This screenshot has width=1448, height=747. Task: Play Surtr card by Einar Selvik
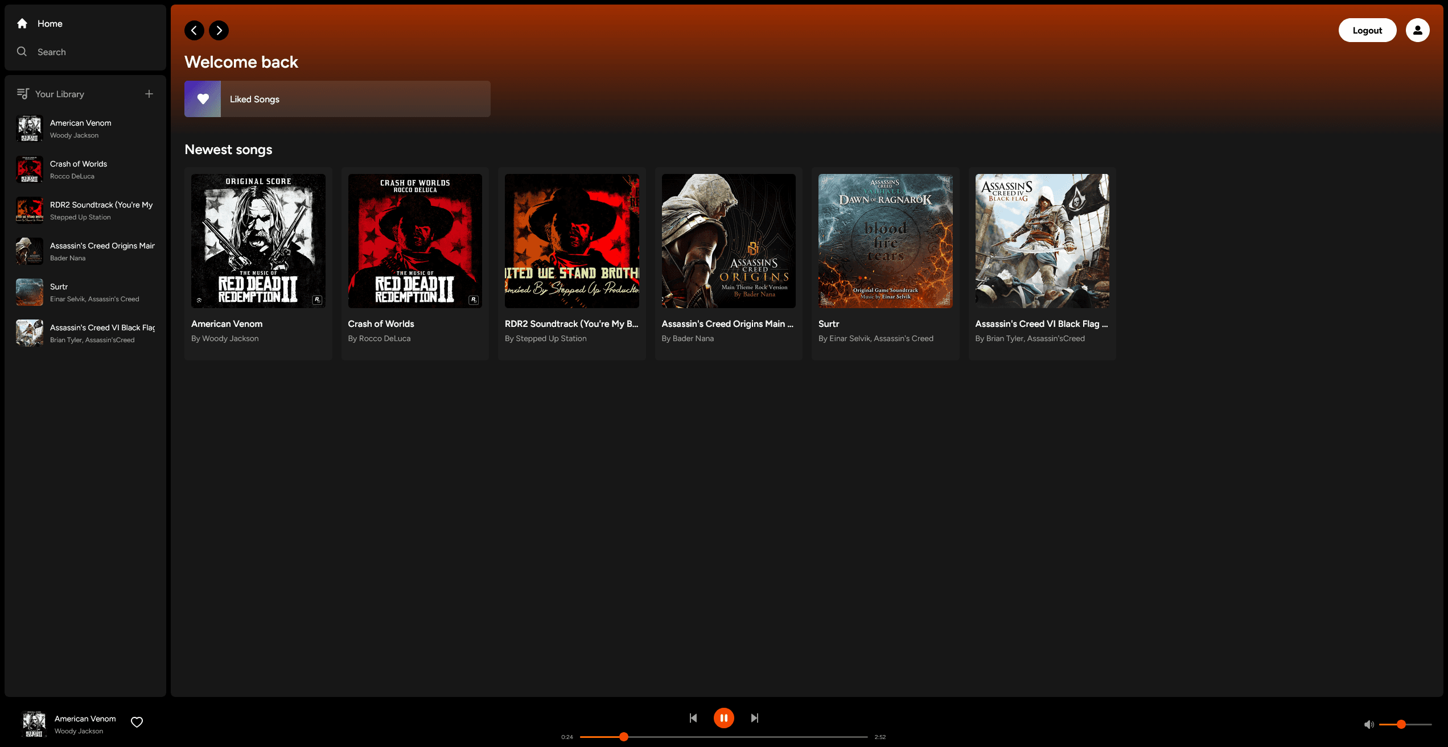point(885,263)
